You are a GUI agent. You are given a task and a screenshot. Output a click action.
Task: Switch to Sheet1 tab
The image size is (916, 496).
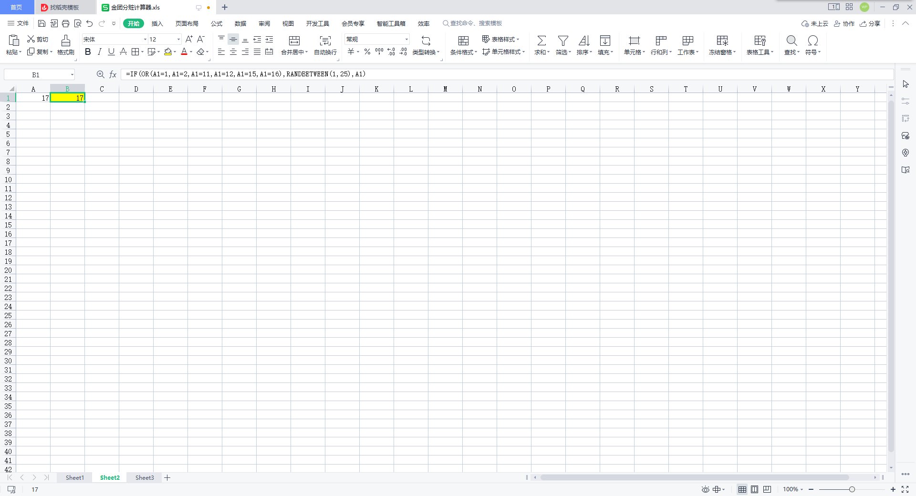[75, 477]
